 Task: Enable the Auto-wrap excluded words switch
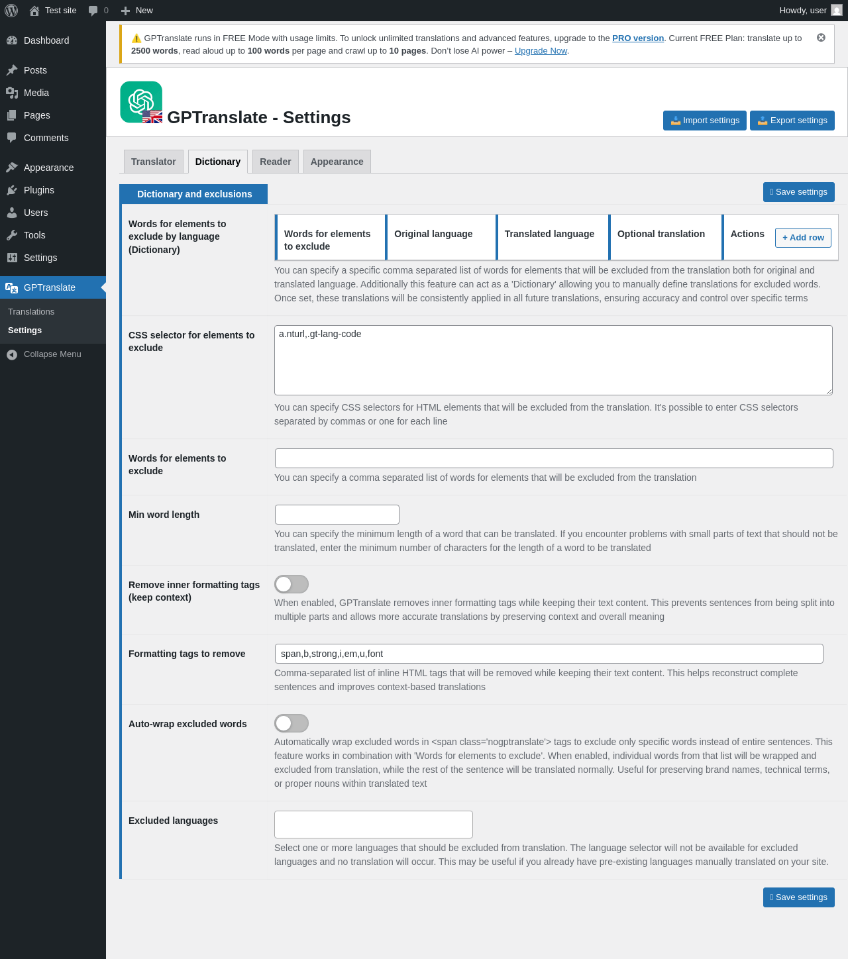point(291,723)
